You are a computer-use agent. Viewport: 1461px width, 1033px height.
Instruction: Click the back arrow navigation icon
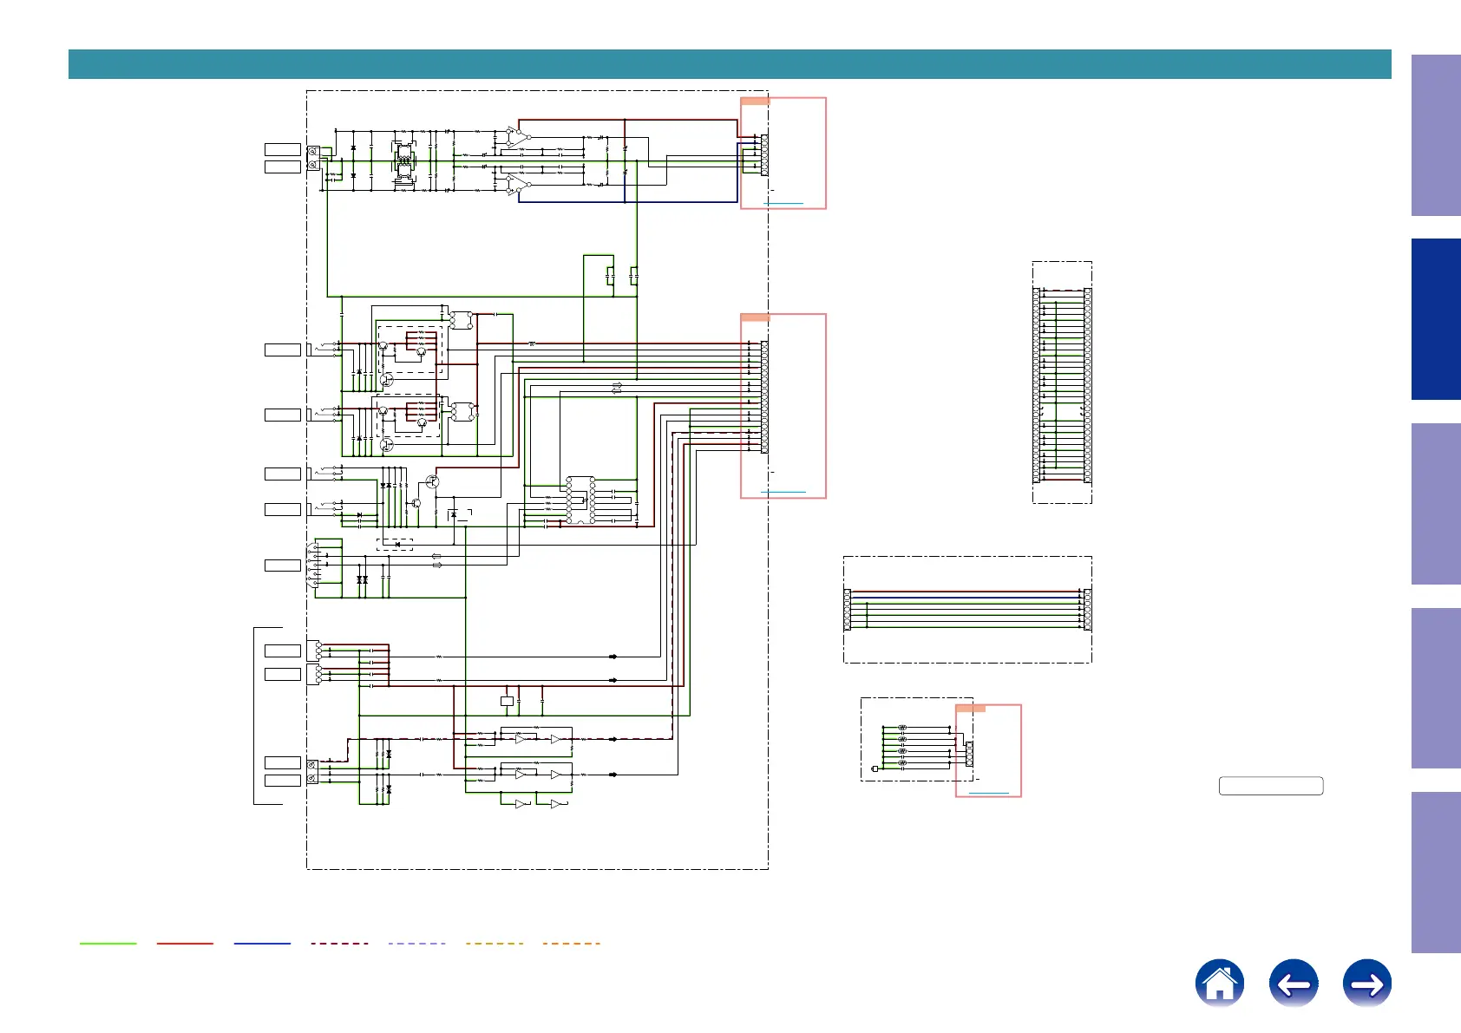tap(1294, 984)
